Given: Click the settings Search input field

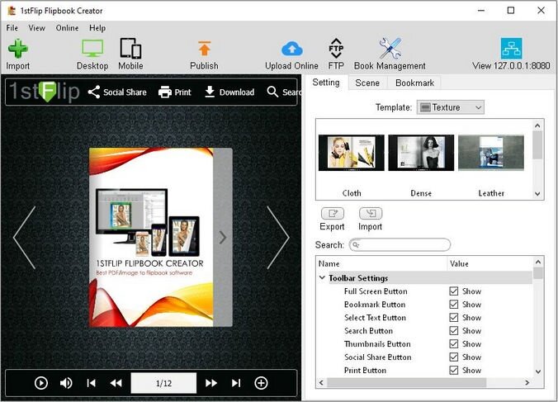Looking at the screenshot, I should point(400,245).
